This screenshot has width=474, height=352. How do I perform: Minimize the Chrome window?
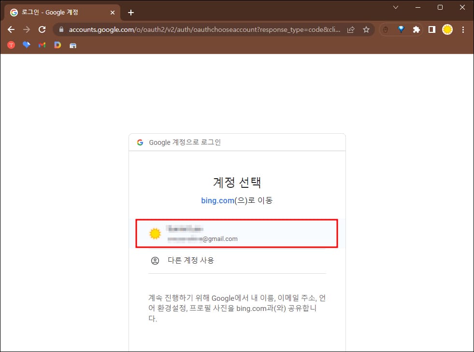pos(418,7)
